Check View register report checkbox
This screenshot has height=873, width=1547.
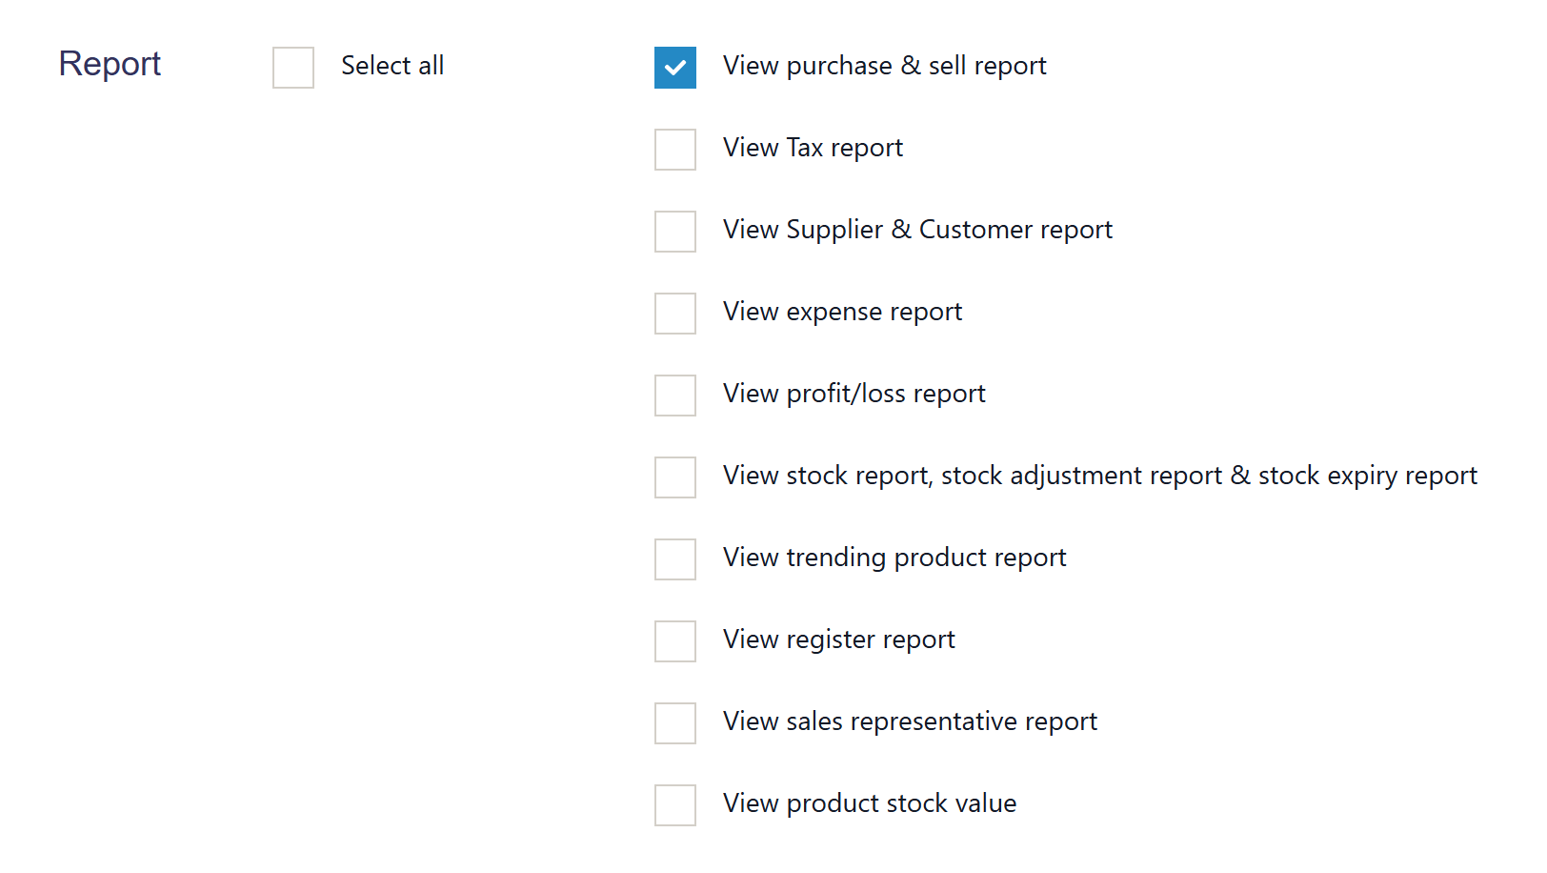coord(675,641)
